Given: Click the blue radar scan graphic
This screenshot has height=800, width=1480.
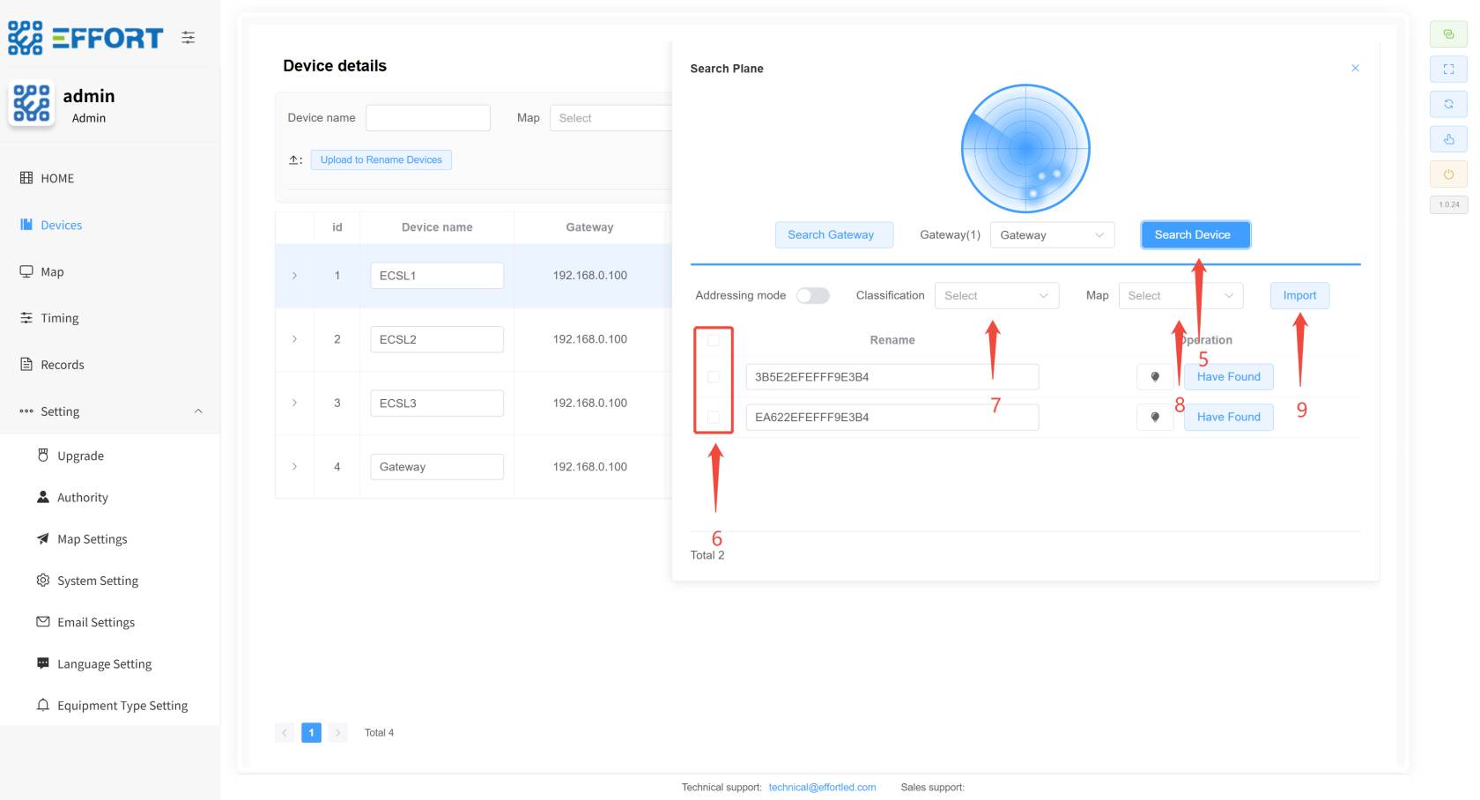Looking at the screenshot, I should click(1025, 149).
